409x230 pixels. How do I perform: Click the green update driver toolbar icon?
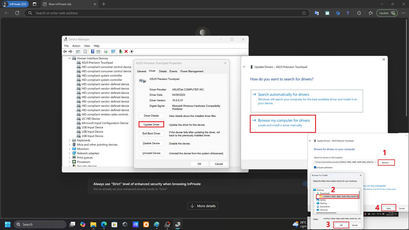click(x=121, y=51)
